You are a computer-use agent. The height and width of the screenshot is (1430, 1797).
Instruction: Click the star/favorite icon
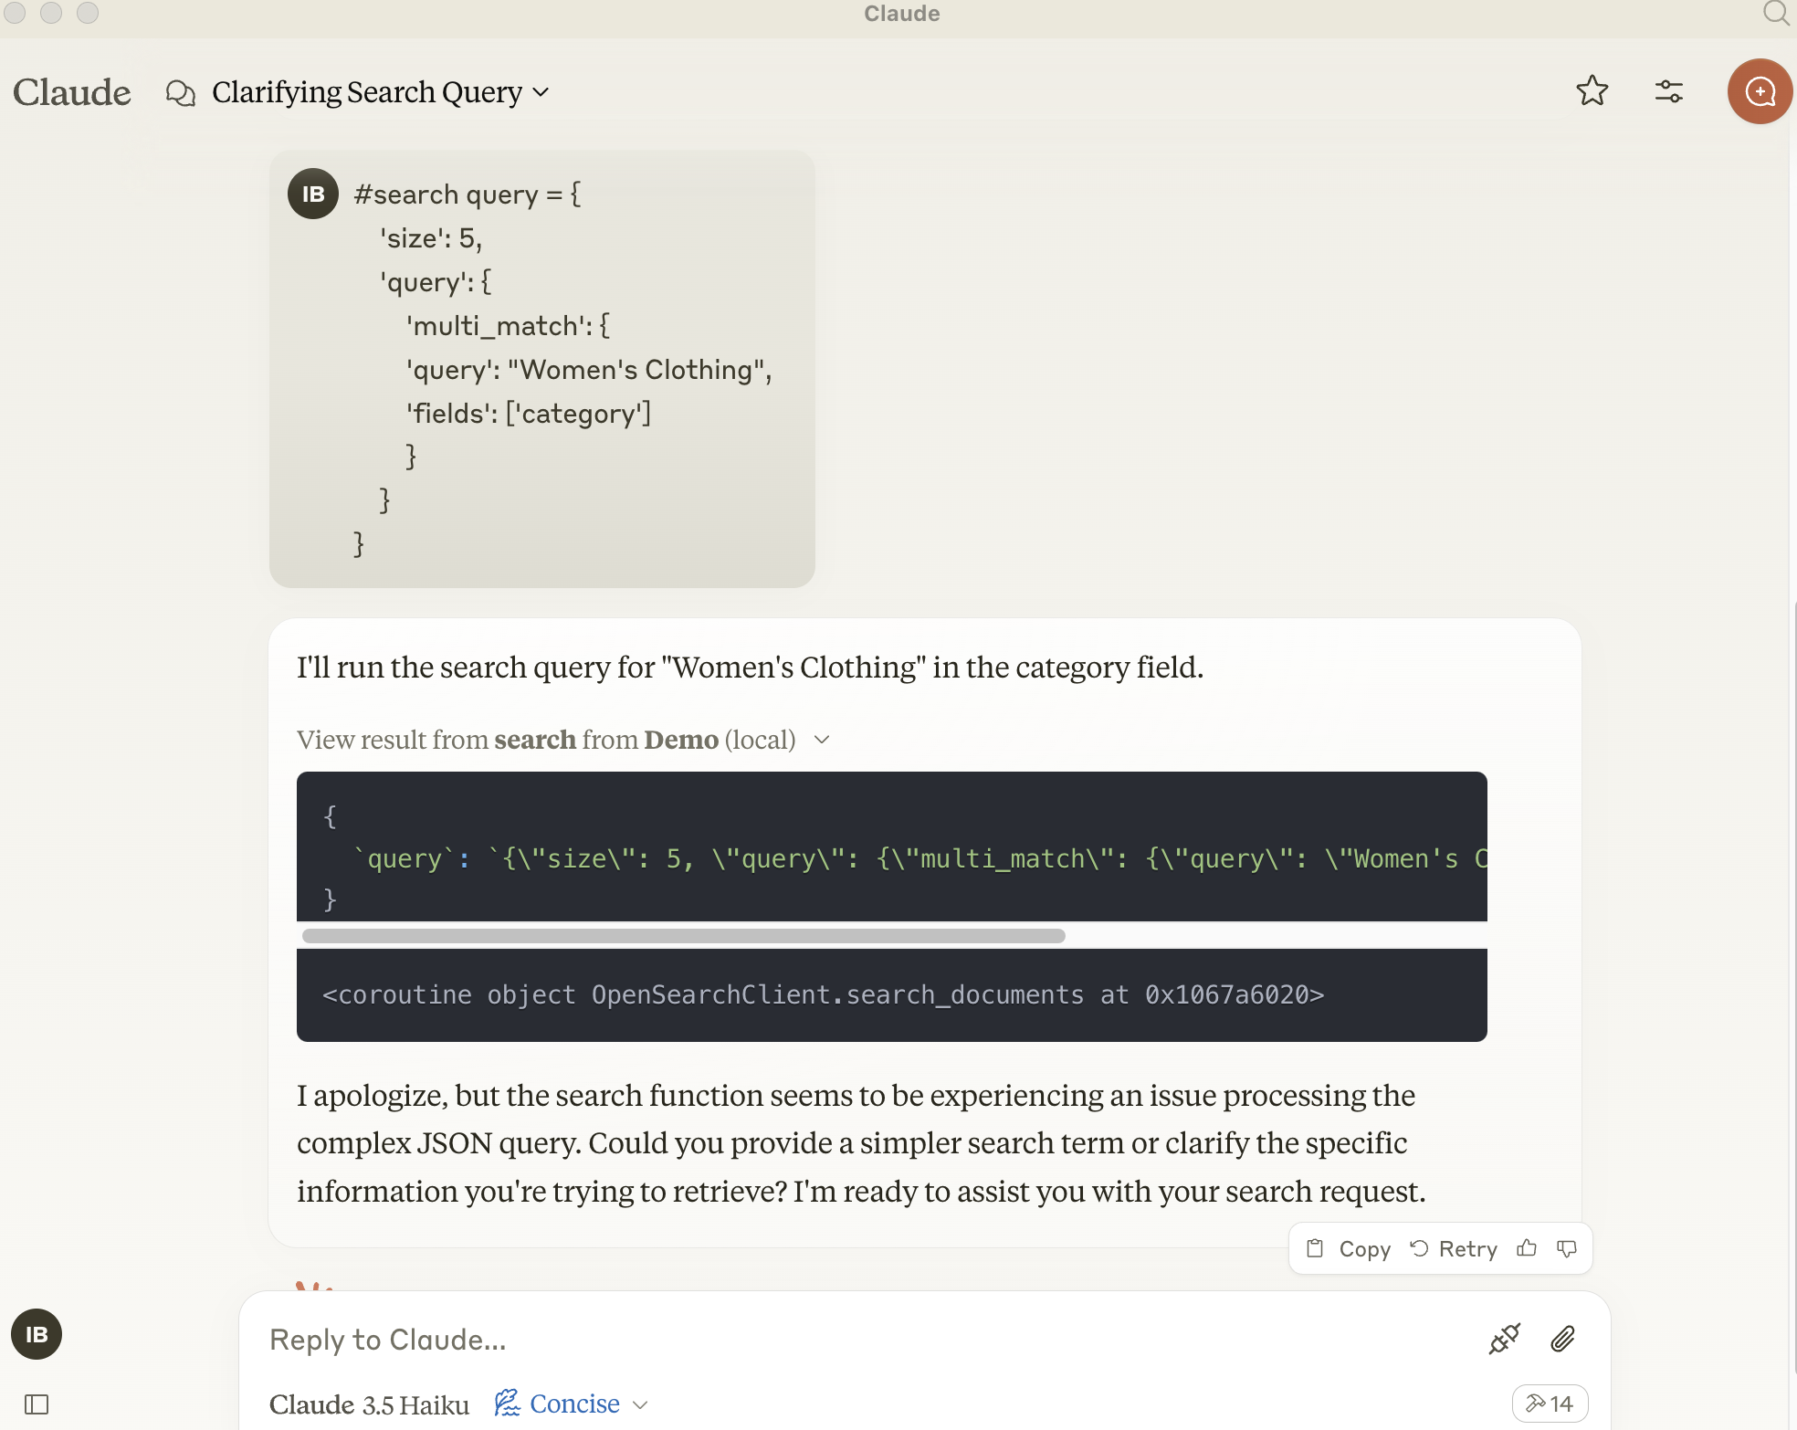point(1592,90)
